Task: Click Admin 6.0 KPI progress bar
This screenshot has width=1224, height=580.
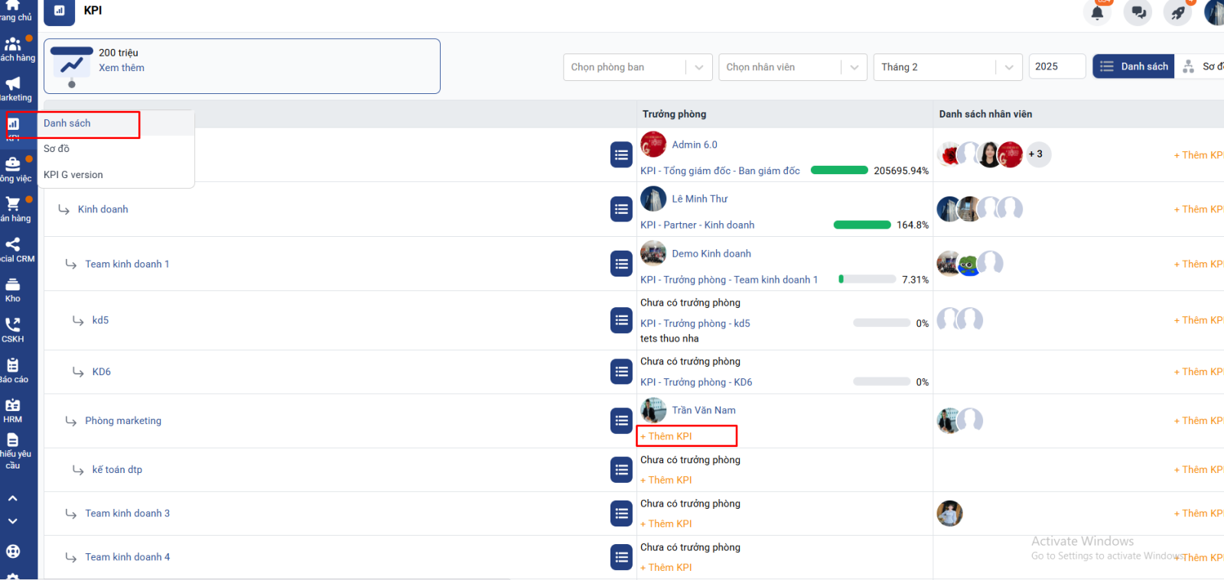Action: [x=839, y=170]
